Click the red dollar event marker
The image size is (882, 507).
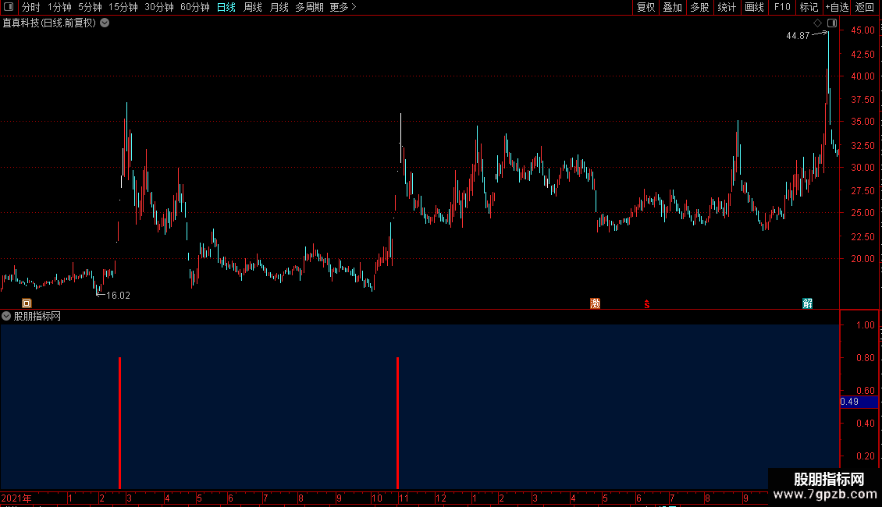[647, 304]
